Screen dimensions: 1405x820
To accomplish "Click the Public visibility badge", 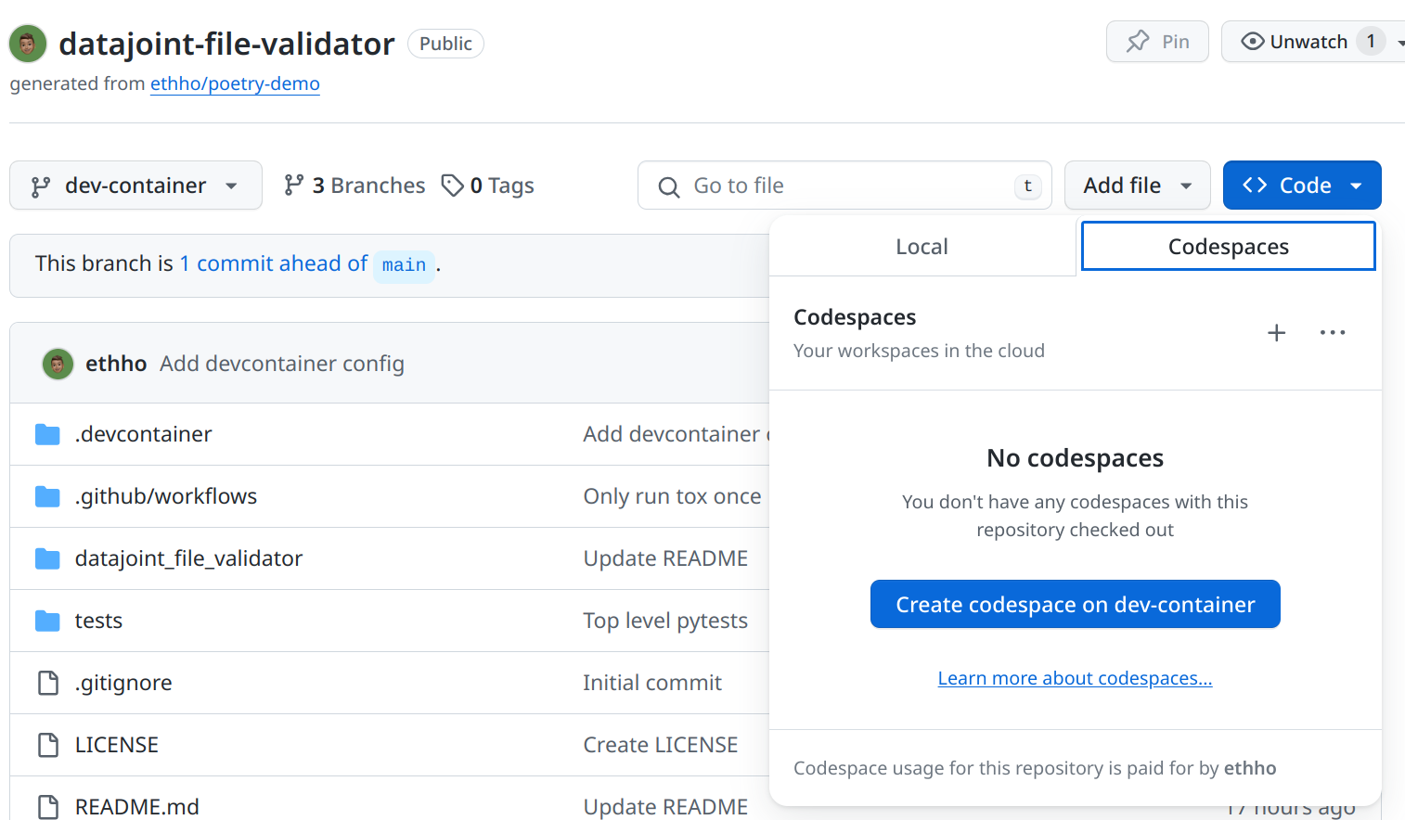I will (x=445, y=44).
